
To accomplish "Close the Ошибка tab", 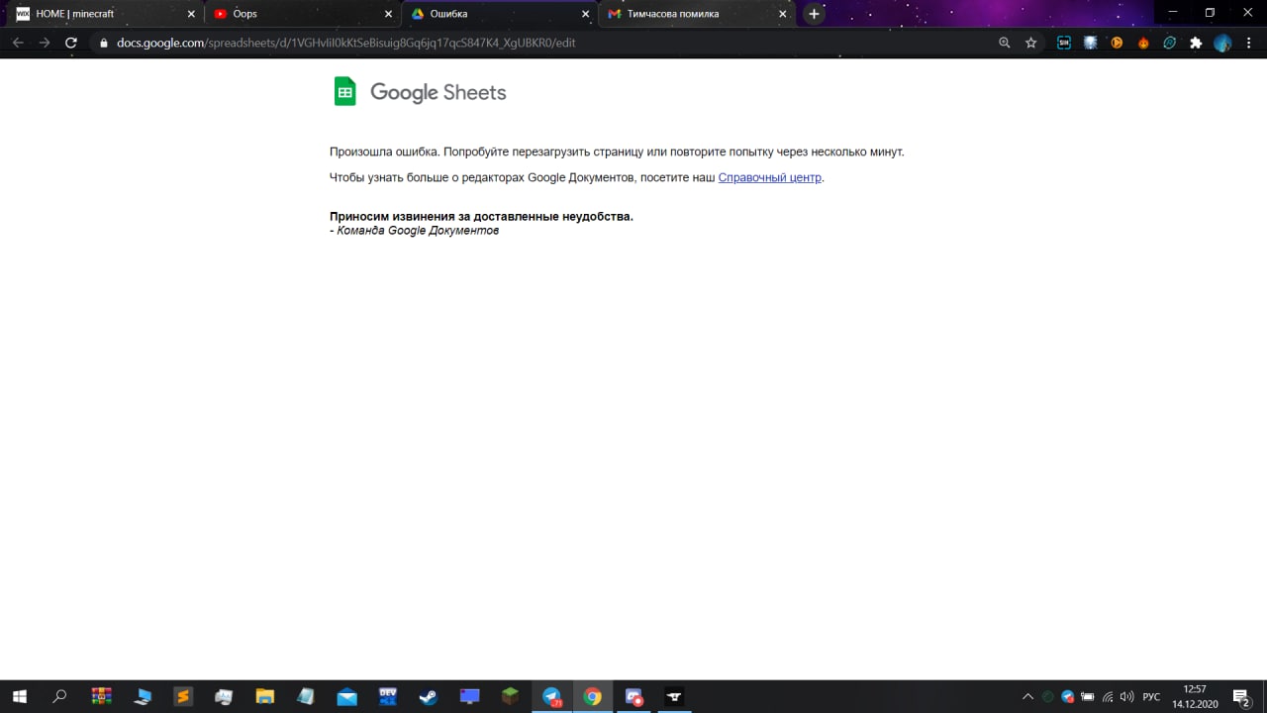I will coord(585,14).
